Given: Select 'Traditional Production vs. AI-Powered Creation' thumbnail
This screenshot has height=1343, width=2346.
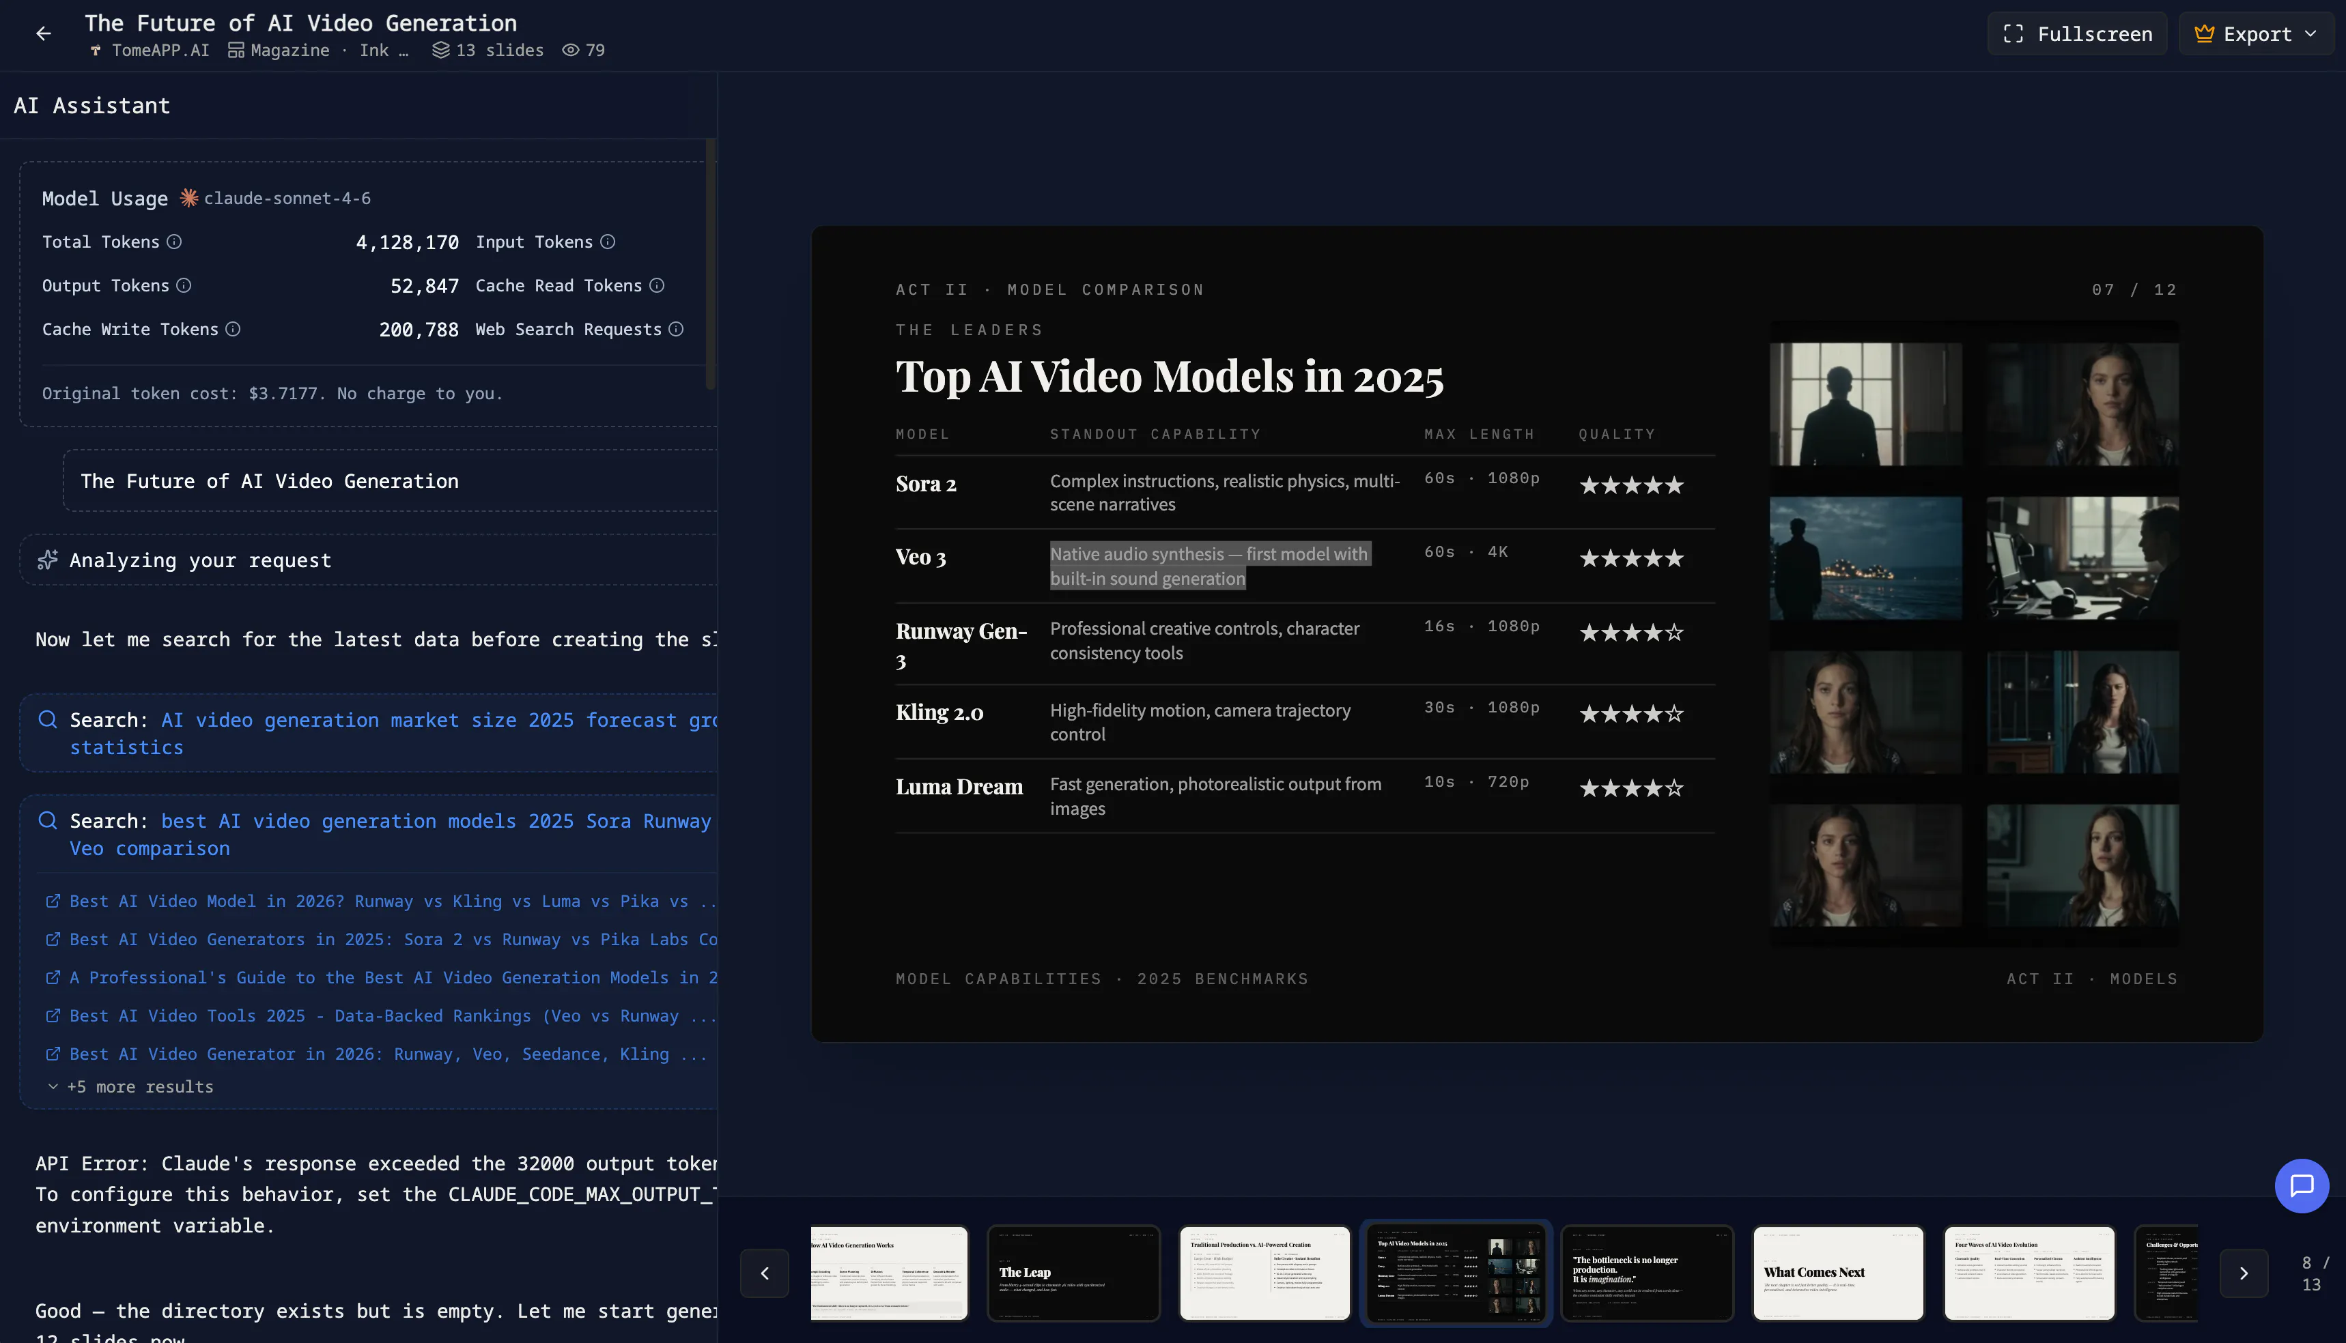Looking at the screenshot, I should coord(1264,1274).
